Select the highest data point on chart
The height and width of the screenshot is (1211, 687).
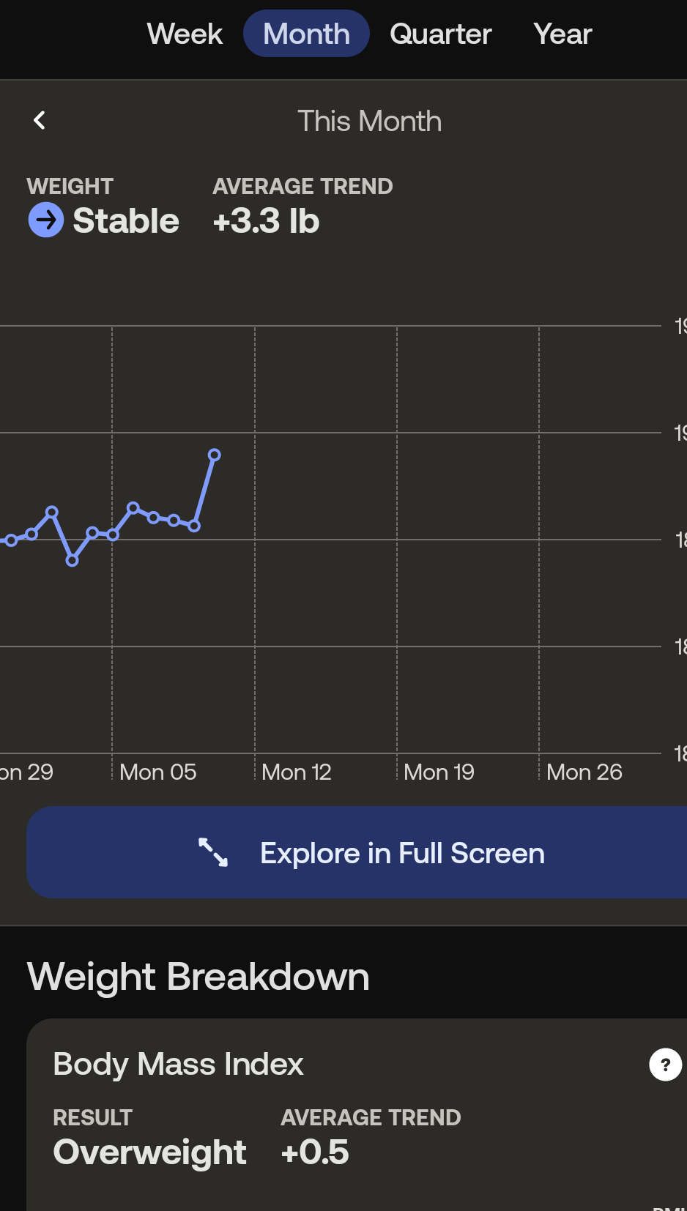215,455
